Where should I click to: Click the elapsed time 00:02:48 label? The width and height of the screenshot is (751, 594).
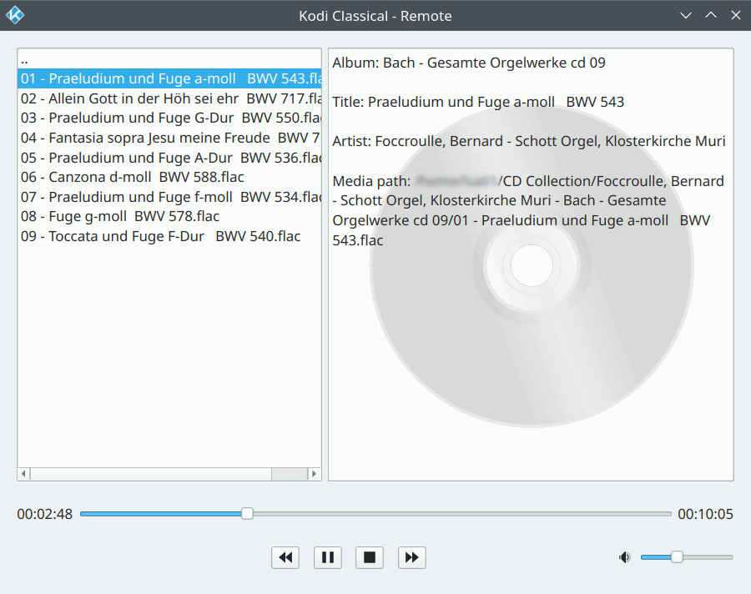tap(44, 514)
